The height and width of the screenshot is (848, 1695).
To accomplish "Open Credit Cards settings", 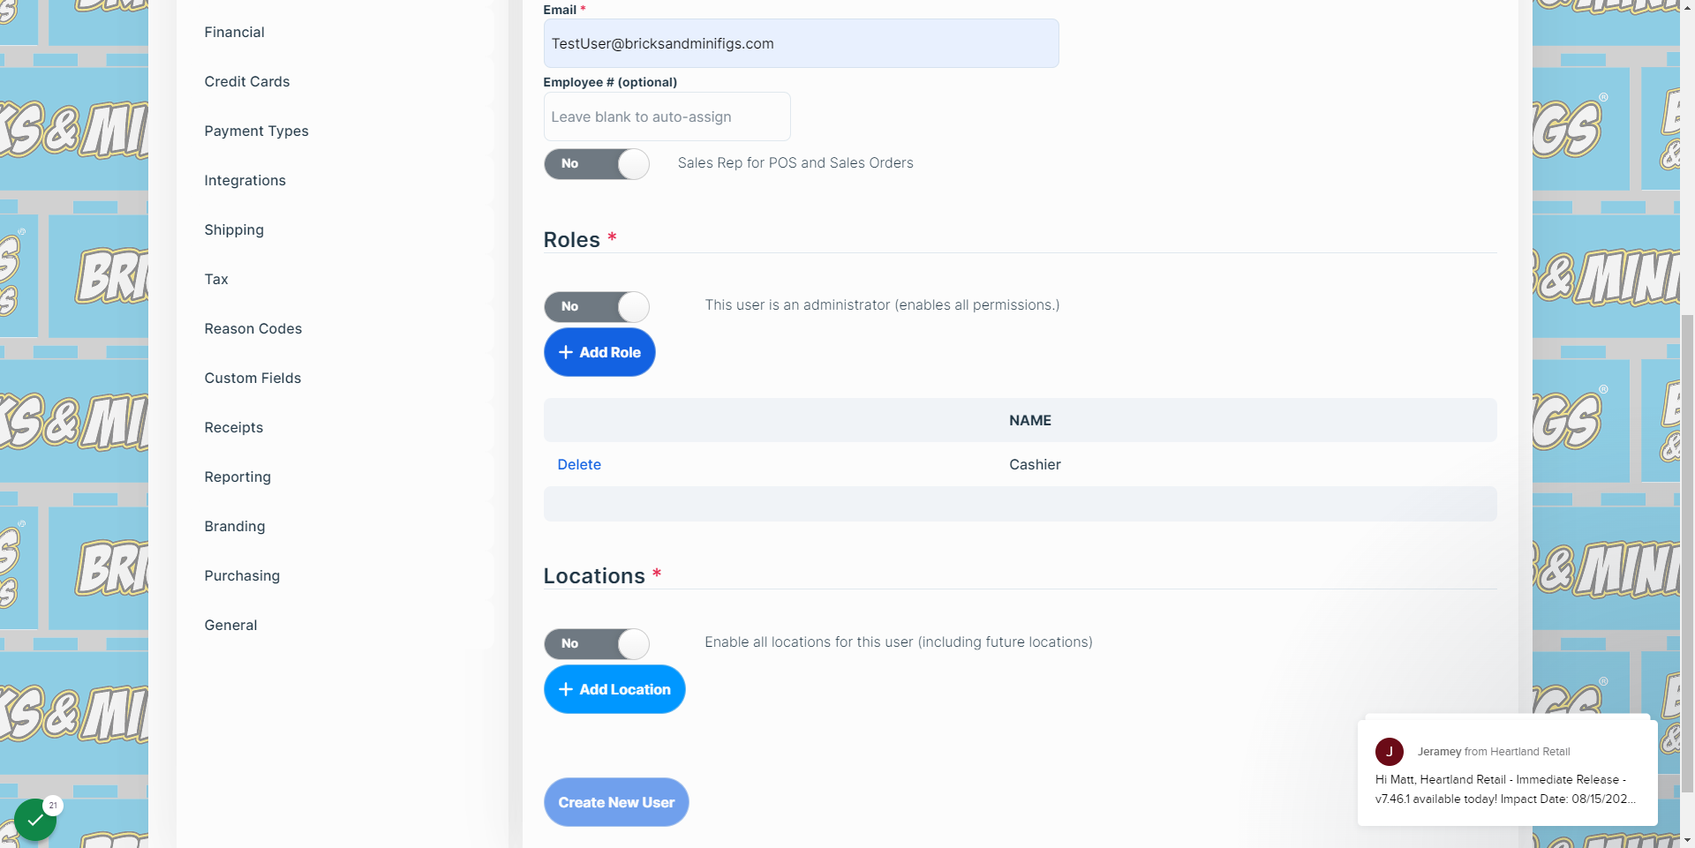I will pyautogui.click(x=247, y=81).
